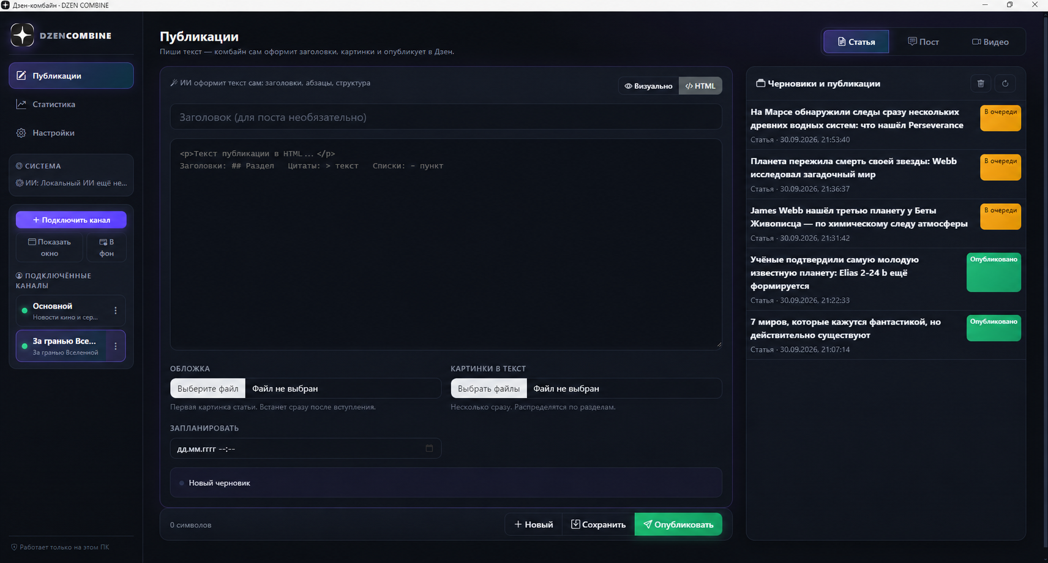Focus the Заголовок title input field
1048x563 pixels.
(446, 117)
